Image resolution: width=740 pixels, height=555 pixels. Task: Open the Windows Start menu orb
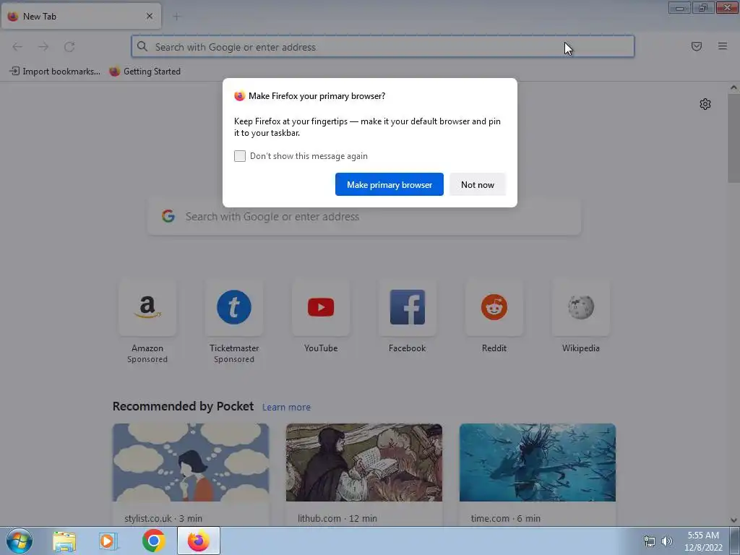pos(20,541)
